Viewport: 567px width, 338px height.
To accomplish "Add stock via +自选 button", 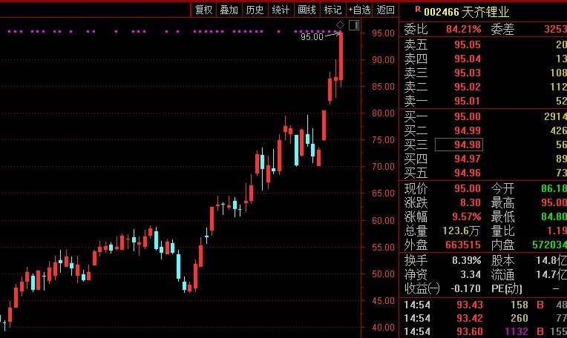I will (x=359, y=10).
